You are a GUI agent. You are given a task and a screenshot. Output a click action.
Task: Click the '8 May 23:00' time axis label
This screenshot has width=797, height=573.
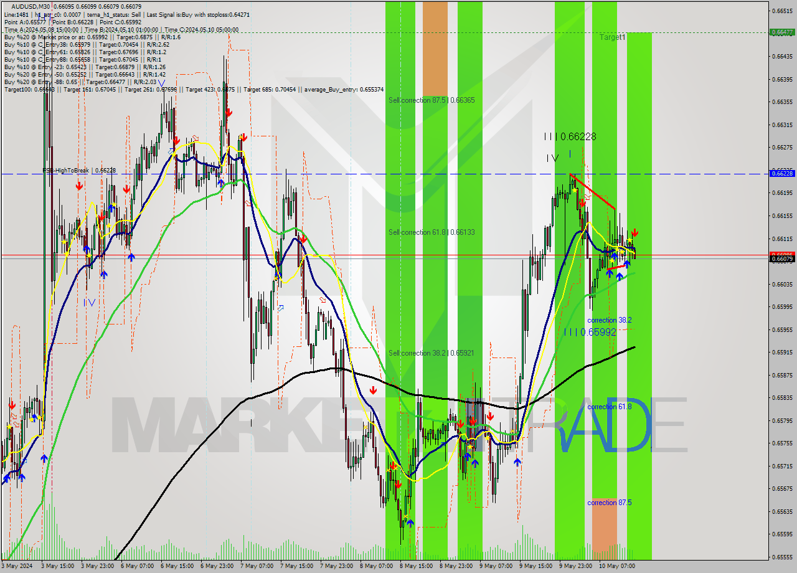(456, 566)
